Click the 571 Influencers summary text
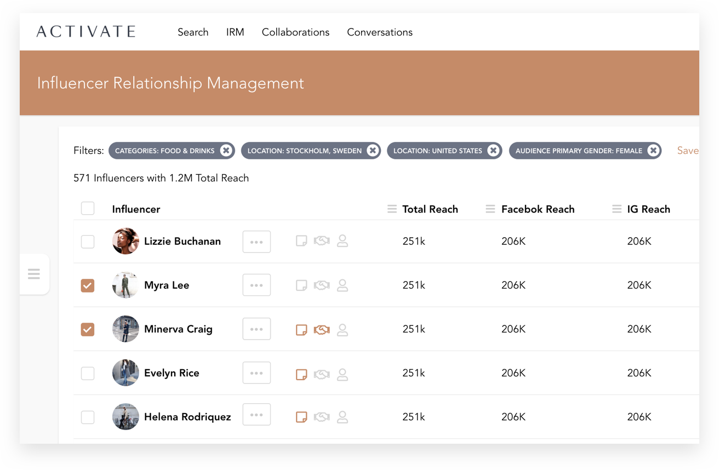This screenshot has height=470, width=719. [161, 178]
